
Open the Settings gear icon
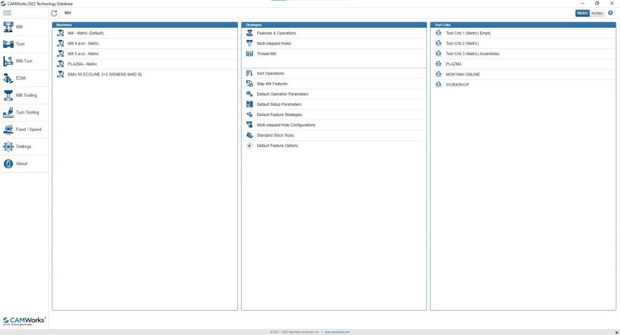8,146
